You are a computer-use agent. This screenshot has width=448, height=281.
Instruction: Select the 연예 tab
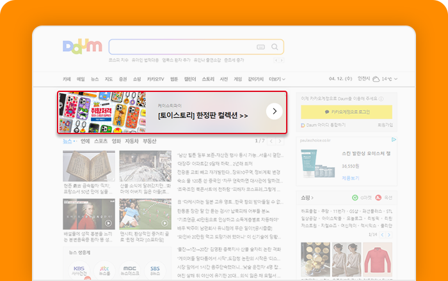click(85, 141)
